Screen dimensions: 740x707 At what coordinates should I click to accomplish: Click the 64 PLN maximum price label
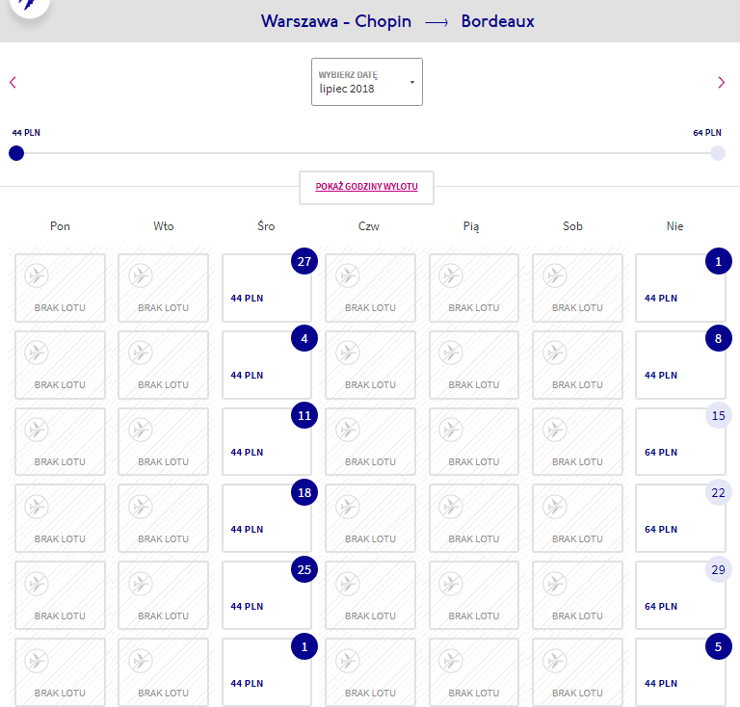[707, 133]
